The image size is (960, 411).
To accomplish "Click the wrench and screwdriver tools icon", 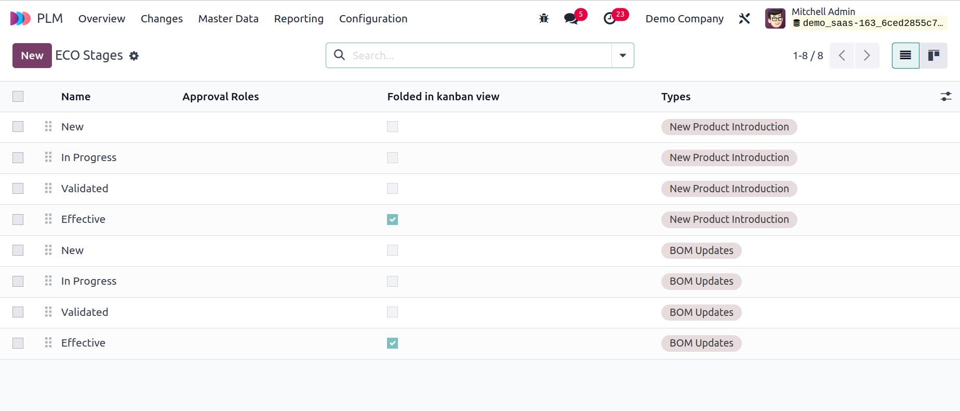I will coord(744,19).
